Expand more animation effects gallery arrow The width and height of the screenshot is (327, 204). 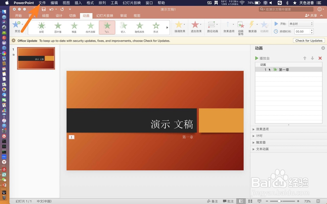click(167, 27)
